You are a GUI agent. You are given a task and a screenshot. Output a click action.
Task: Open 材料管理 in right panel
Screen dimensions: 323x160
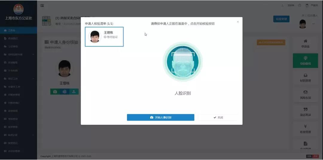click(x=305, y=78)
